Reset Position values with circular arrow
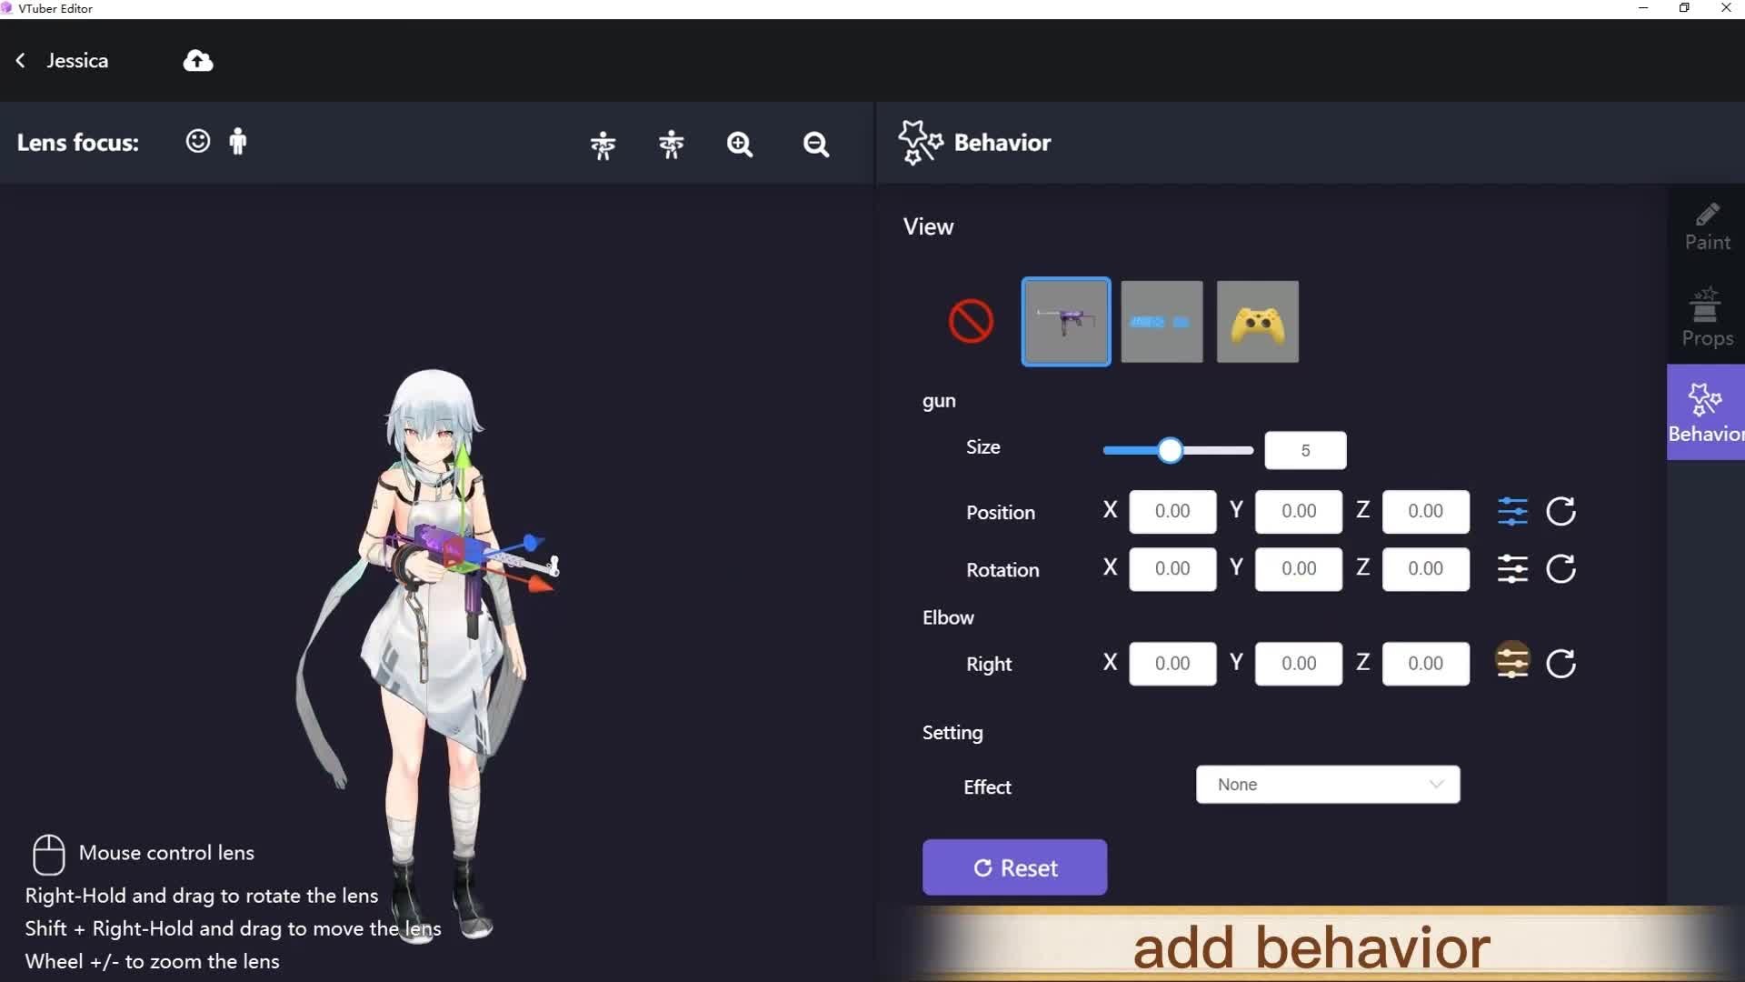Viewport: 1745px width, 982px height. [1561, 511]
